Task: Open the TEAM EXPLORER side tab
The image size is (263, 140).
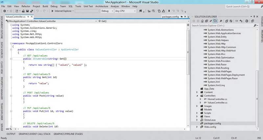Action: [x=2, y=111]
